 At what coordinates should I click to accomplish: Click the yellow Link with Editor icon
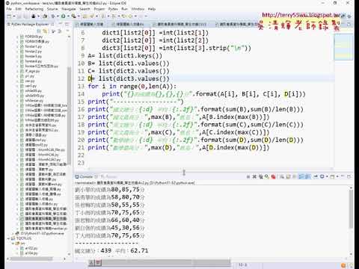pyautogui.click(x=45, y=31)
